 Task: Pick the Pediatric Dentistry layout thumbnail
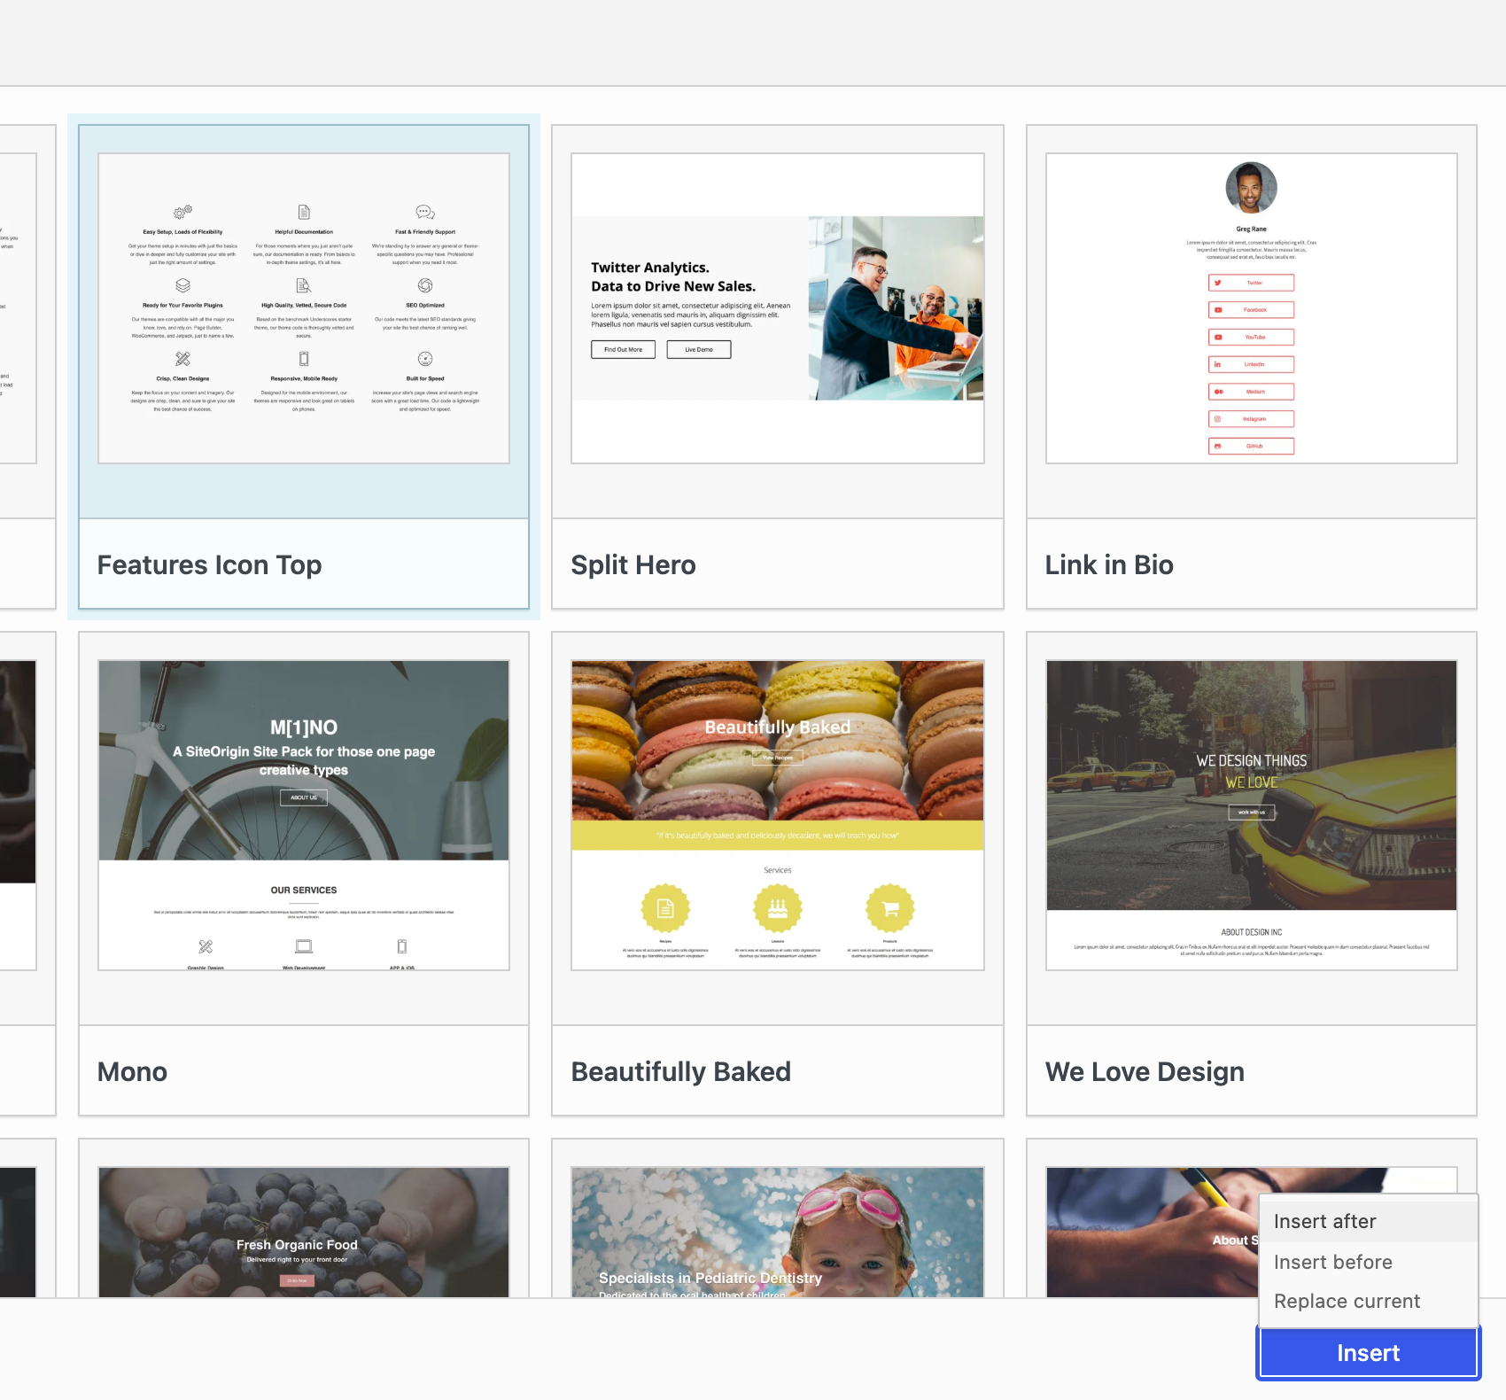778,1233
